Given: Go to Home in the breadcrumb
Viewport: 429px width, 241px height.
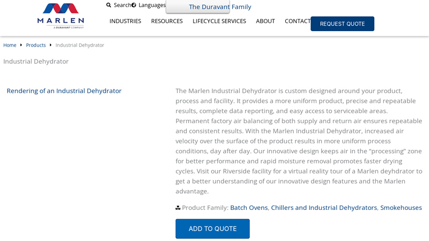Looking at the screenshot, I should [10, 45].
